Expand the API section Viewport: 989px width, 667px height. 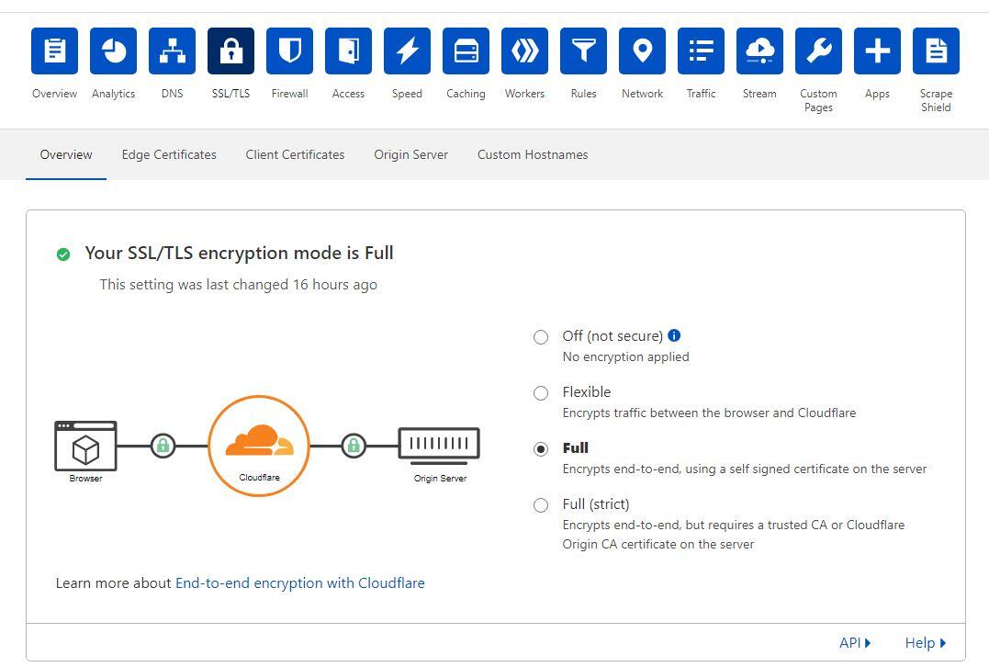pyautogui.click(x=855, y=643)
